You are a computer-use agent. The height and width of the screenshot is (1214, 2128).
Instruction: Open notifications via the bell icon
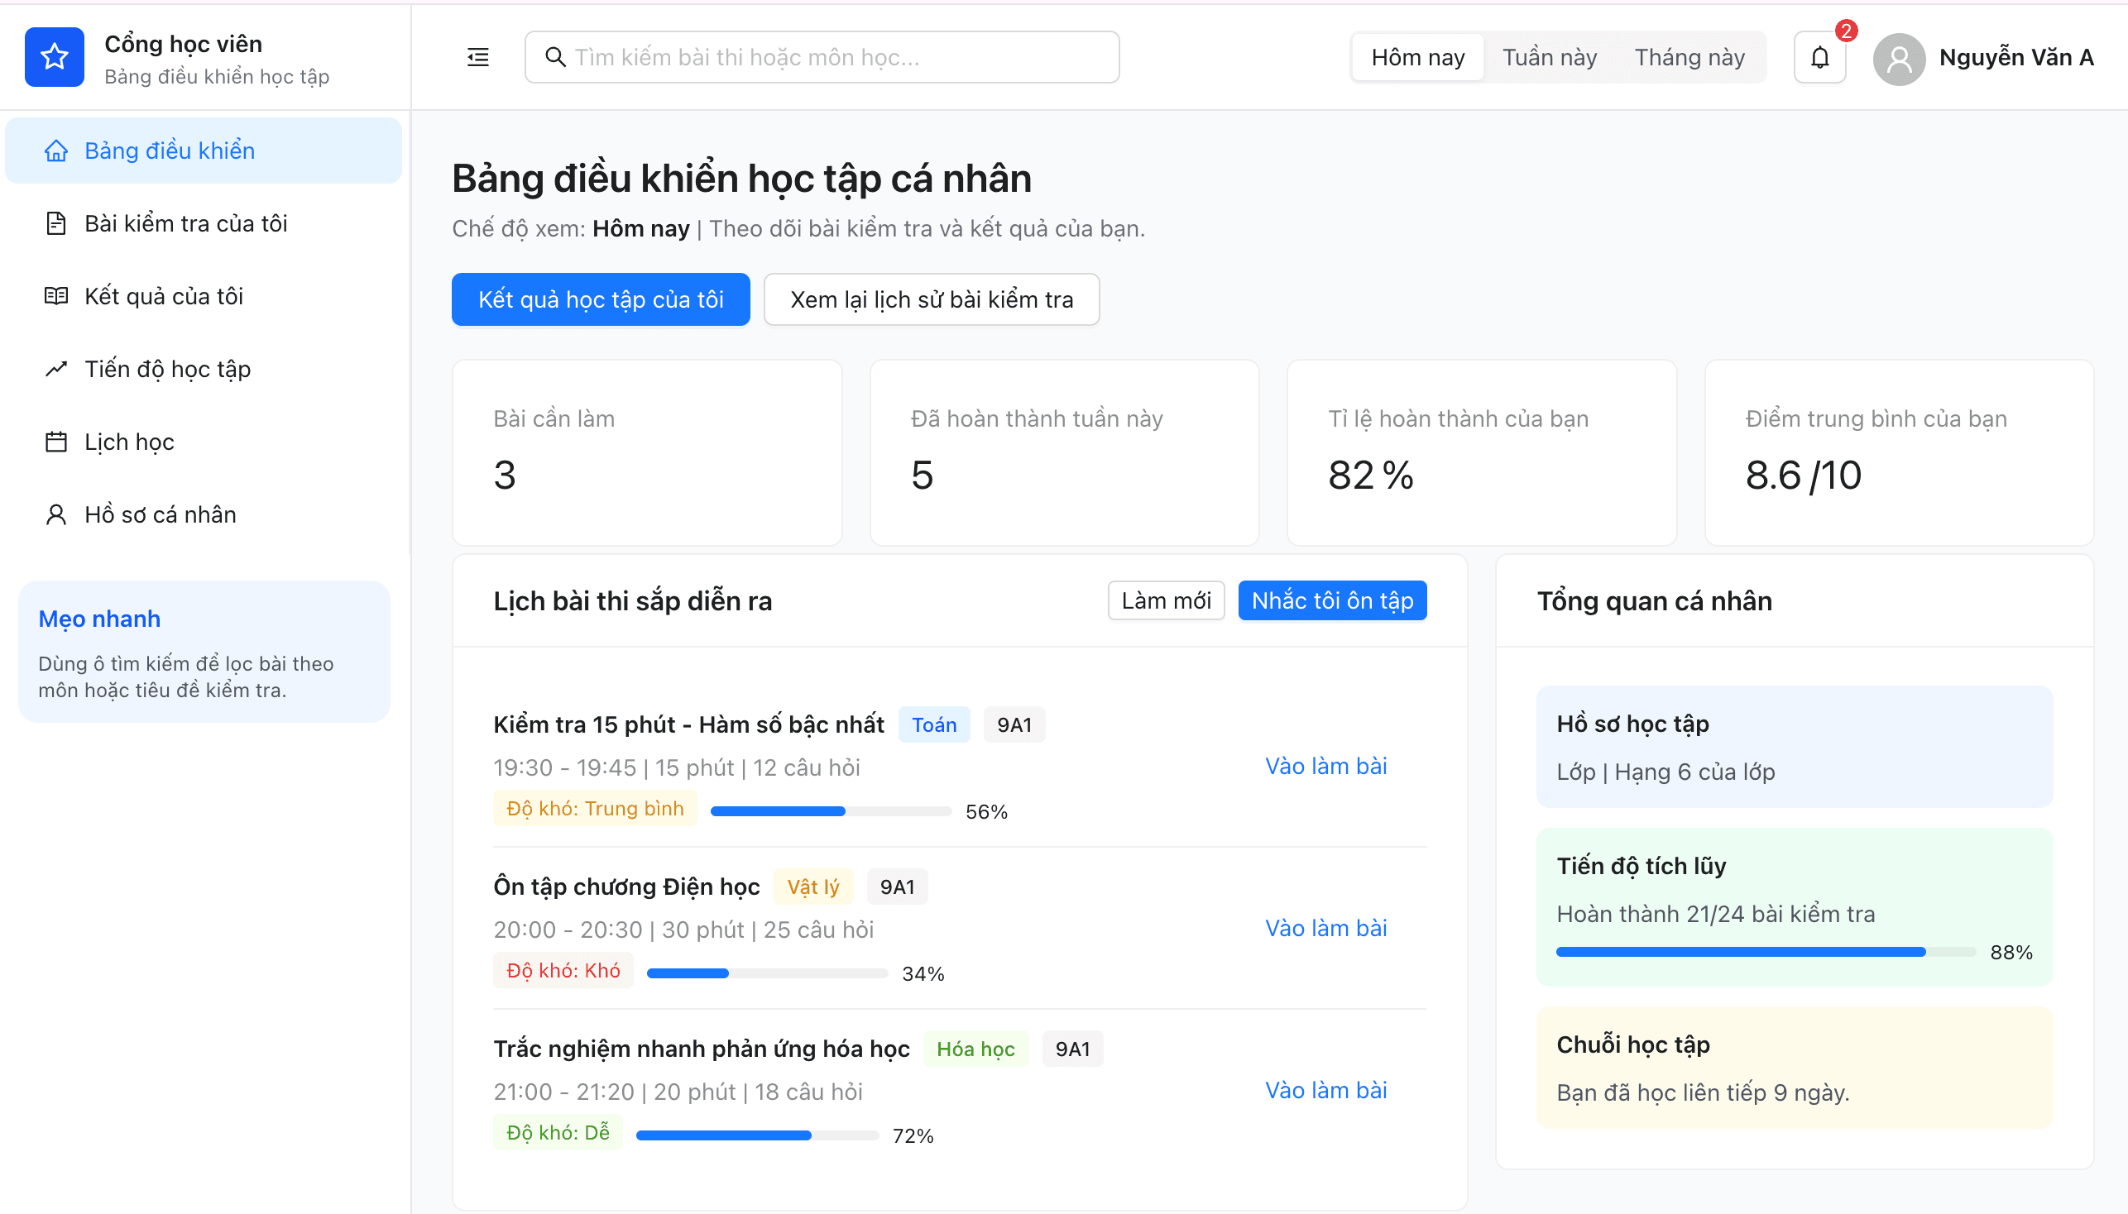(1819, 56)
